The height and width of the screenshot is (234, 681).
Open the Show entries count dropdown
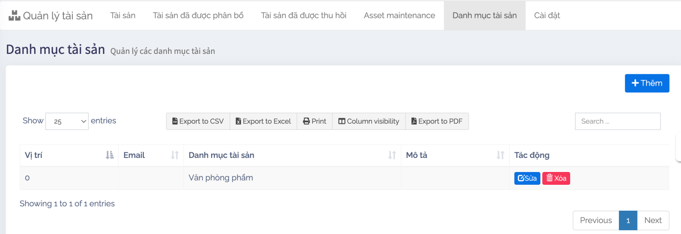point(67,121)
